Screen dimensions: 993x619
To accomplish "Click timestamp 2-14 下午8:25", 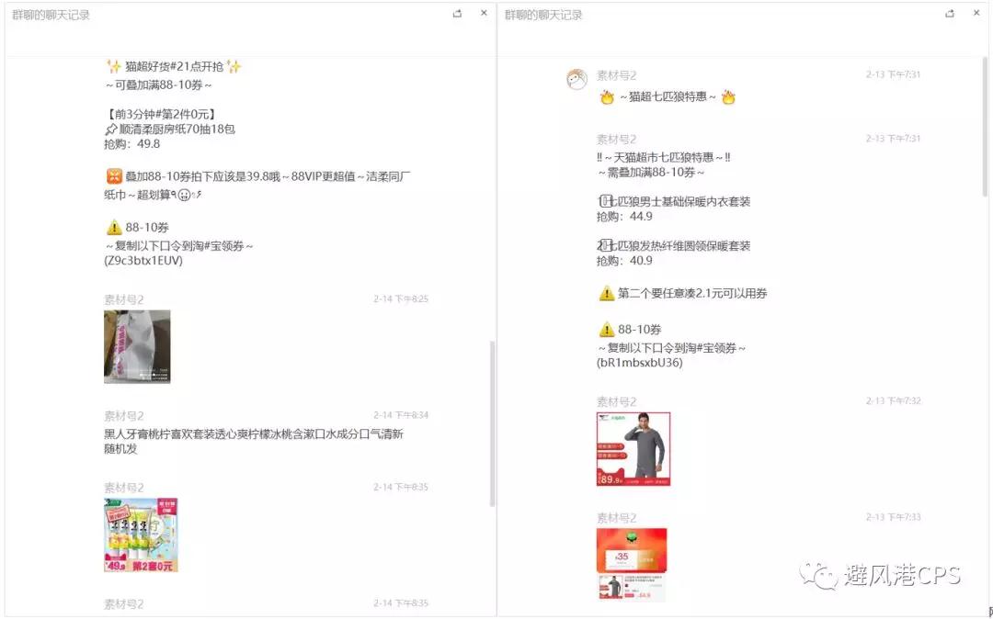I will pyautogui.click(x=401, y=299).
